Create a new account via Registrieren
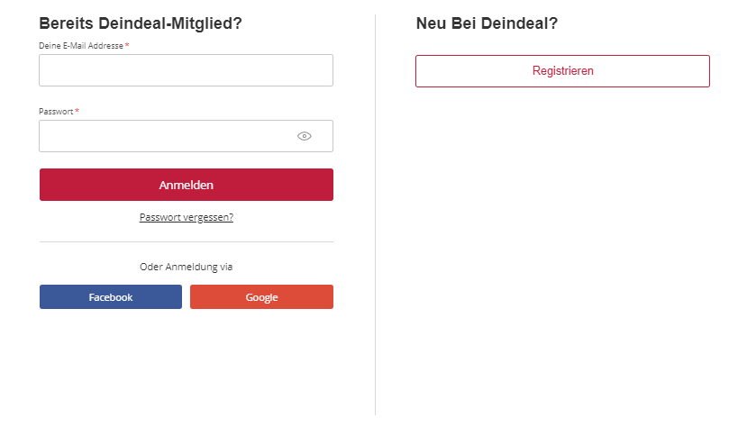747x427 pixels. pos(562,71)
